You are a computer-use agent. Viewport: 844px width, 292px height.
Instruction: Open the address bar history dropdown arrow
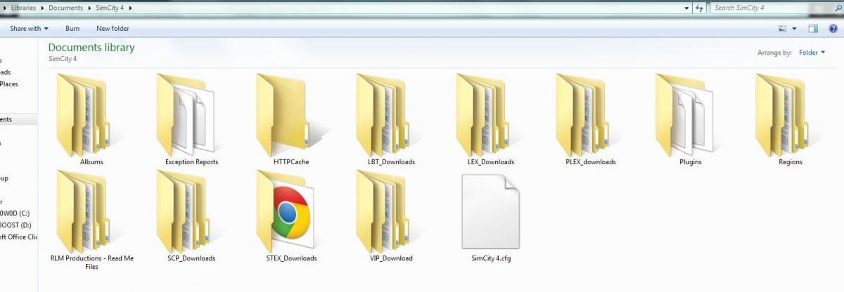[x=687, y=8]
